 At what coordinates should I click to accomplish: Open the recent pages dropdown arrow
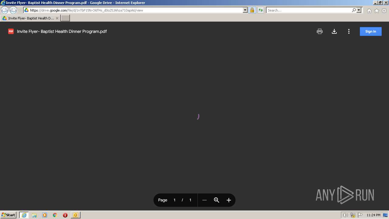pyautogui.click(x=20, y=10)
